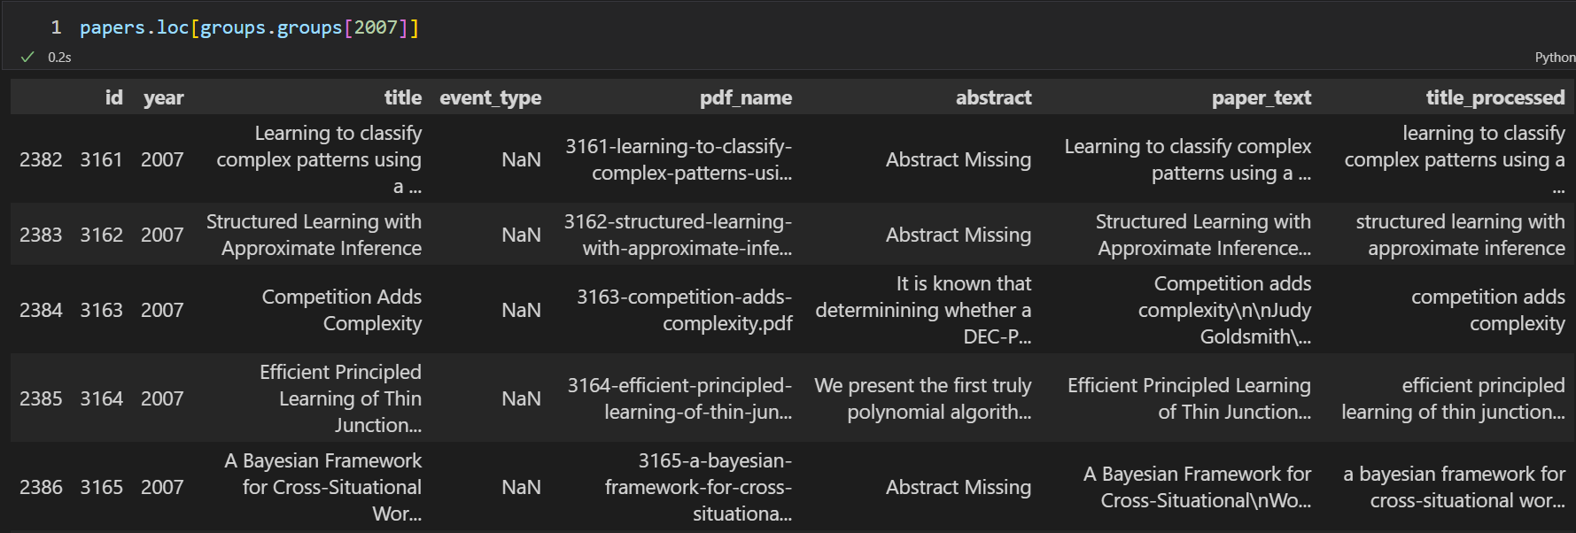
Task: Click the '3163-competition-adds-complexity.pdf' cell
Action: tap(684, 310)
